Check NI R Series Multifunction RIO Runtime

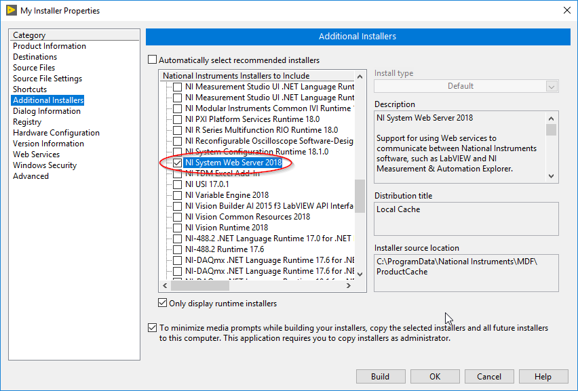(x=177, y=130)
